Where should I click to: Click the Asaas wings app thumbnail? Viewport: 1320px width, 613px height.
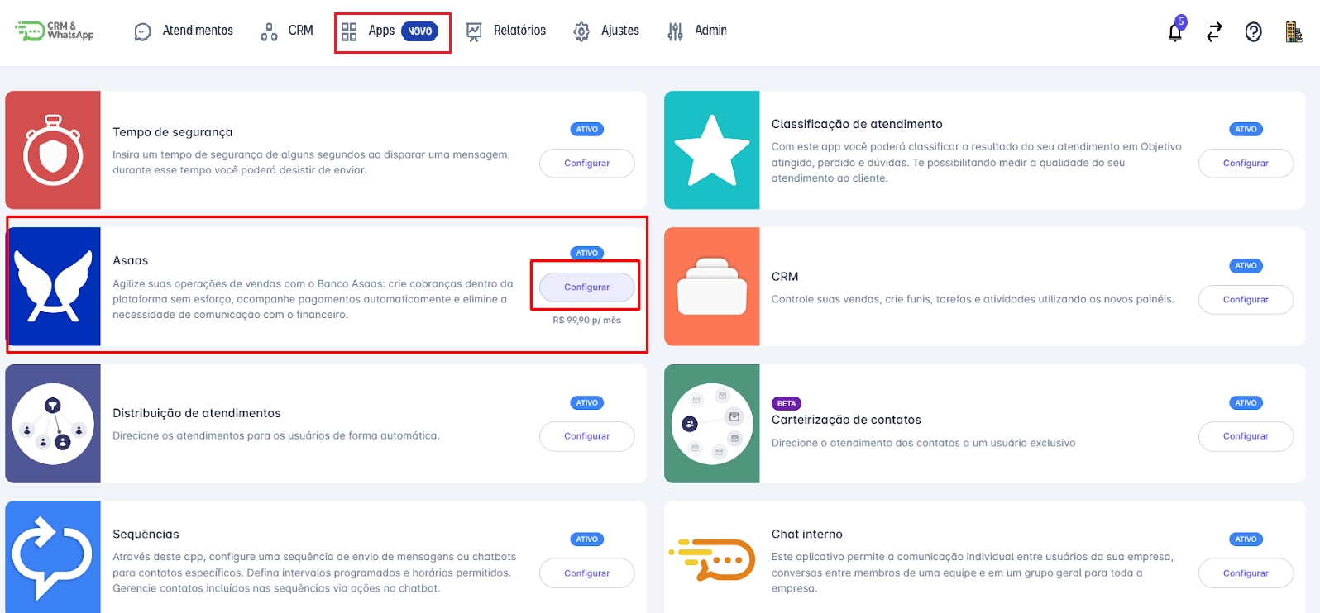click(53, 286)
